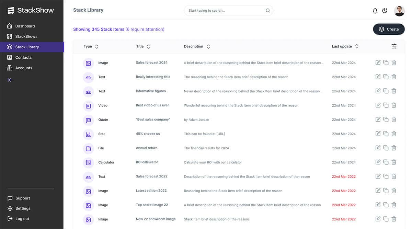412x229 pixels.
Task: Sort the table by Type
Action: [96, 46]
